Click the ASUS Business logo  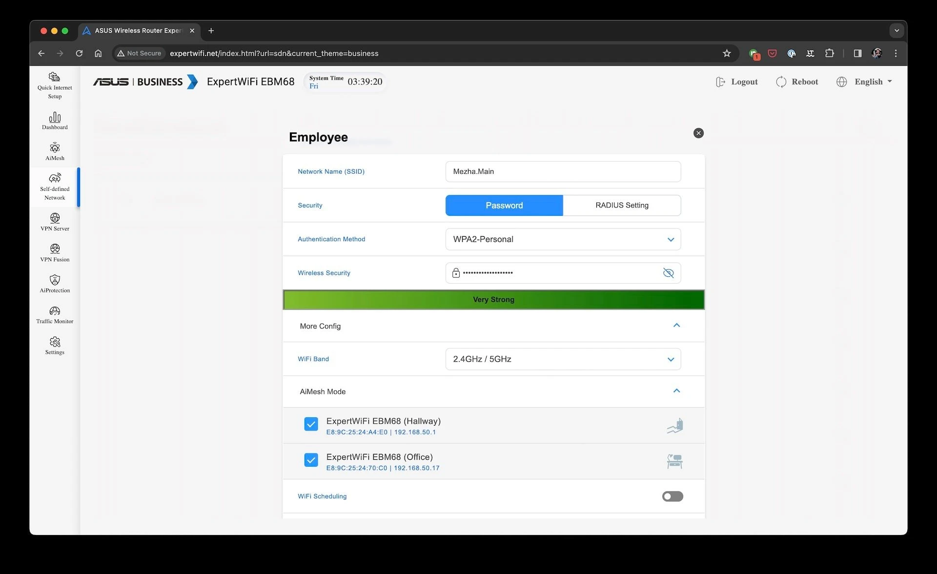(x=145, y=82)
